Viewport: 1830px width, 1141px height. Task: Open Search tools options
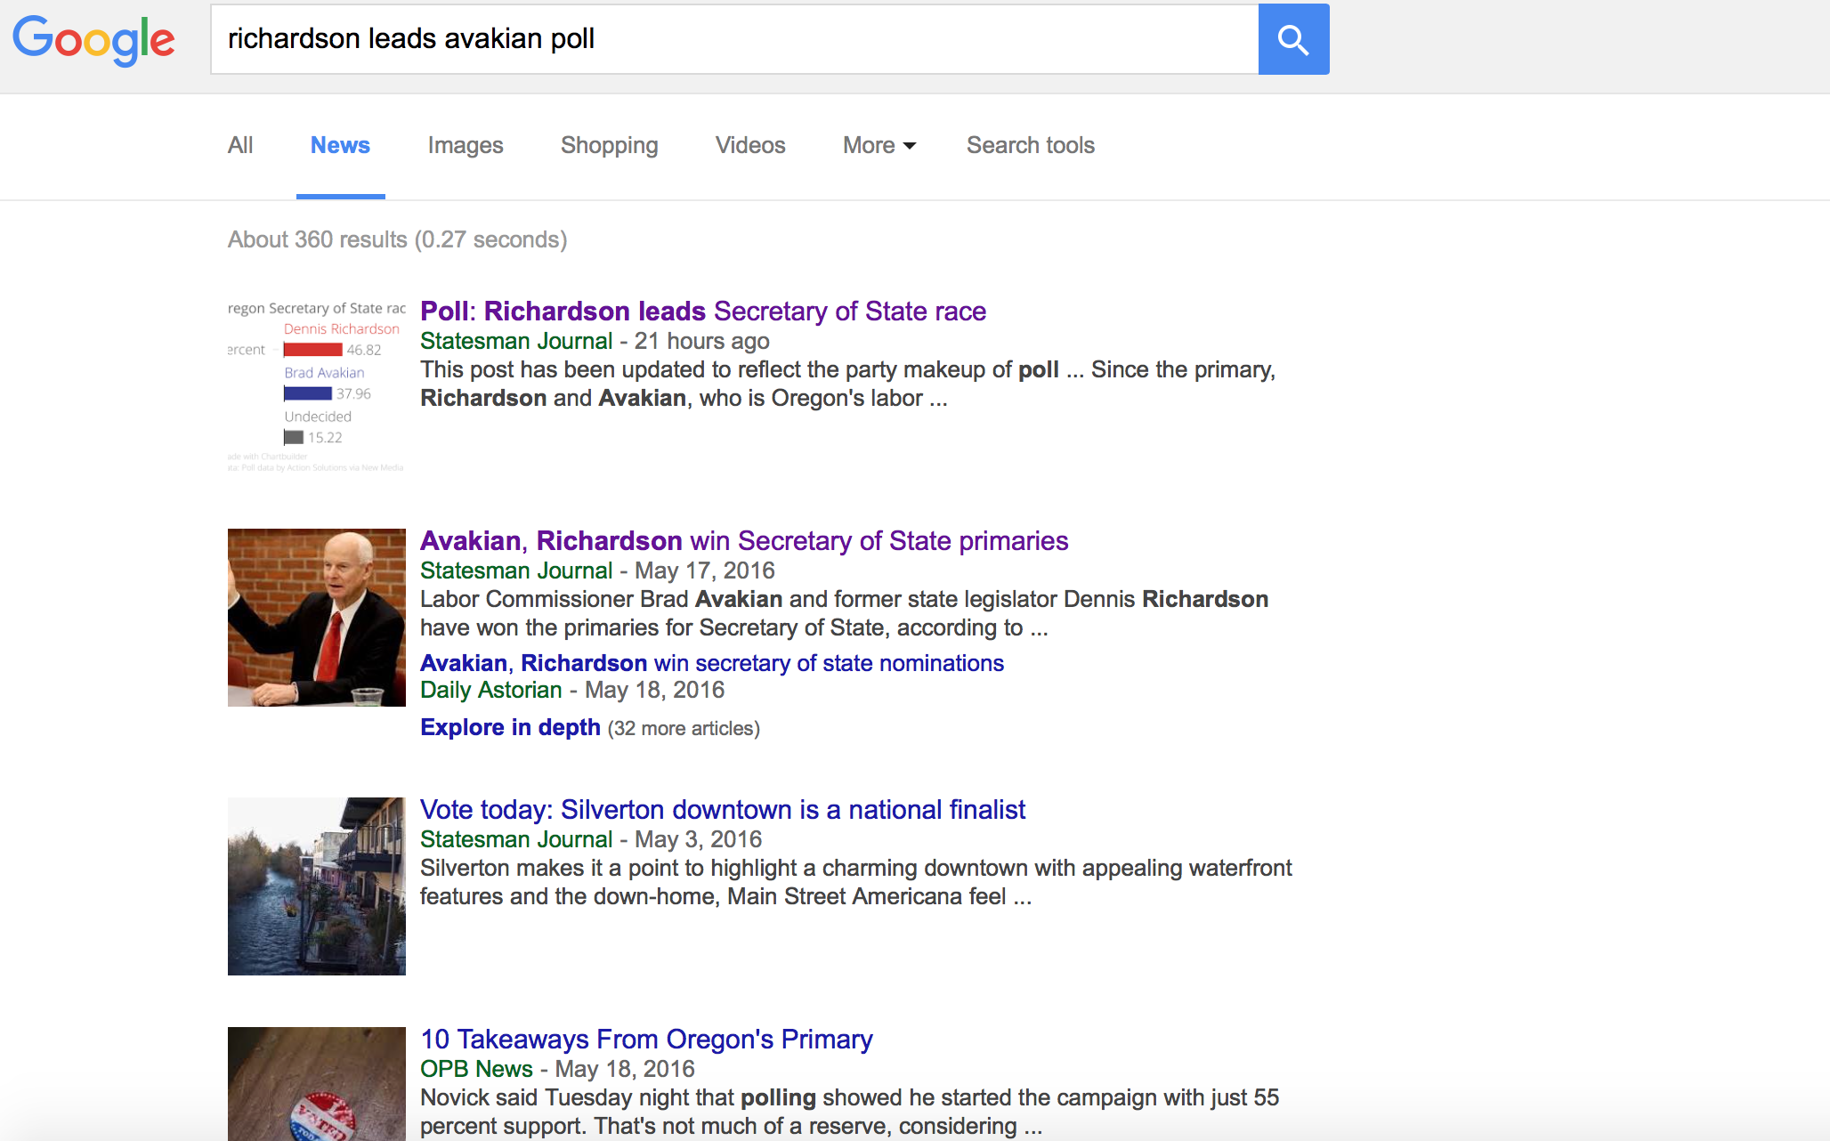[1030, 145]
